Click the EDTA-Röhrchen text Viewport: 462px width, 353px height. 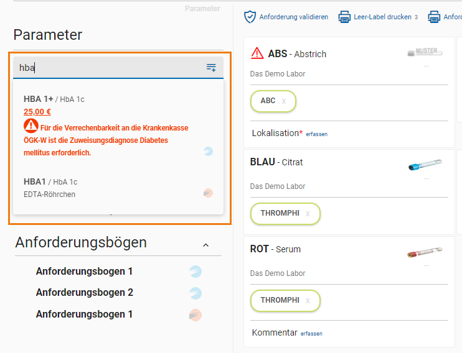(50, 195)
